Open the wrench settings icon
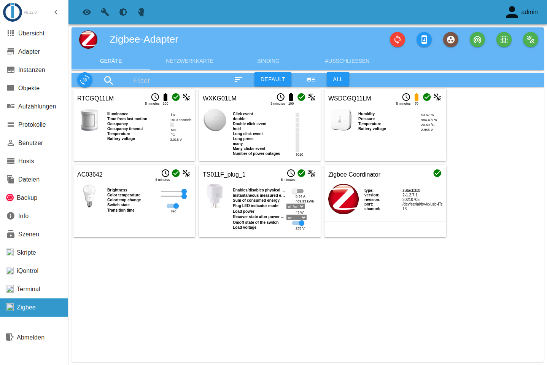The image size is (547, 365). coord(105,12)
